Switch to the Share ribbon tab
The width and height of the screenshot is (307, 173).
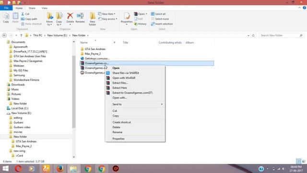(x=32, y=8)
